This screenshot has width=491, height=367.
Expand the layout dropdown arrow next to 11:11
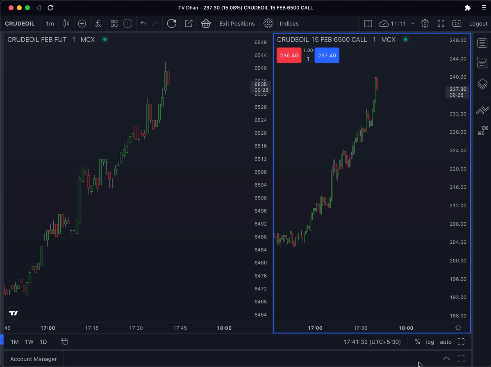[x=413, y=23]
